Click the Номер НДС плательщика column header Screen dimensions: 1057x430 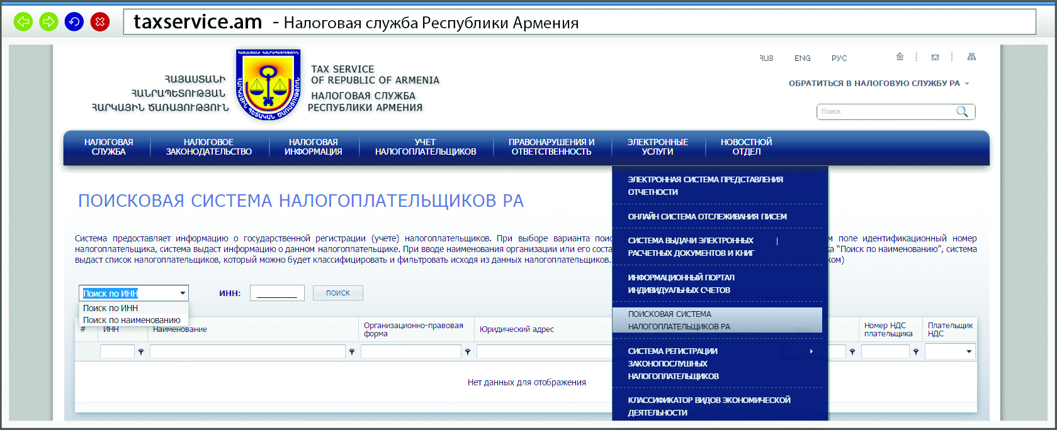888,329
